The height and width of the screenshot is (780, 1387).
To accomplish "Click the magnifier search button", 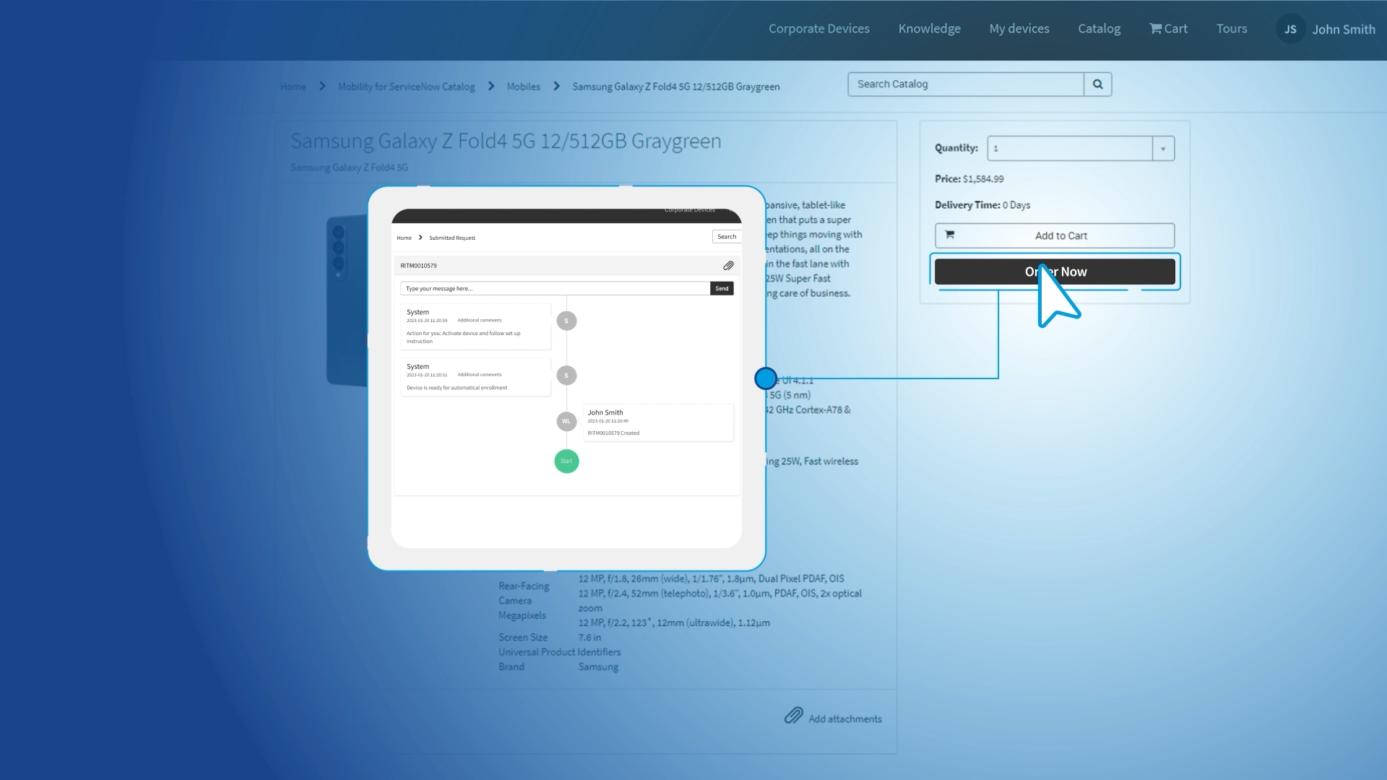I will click(1097, 84).
